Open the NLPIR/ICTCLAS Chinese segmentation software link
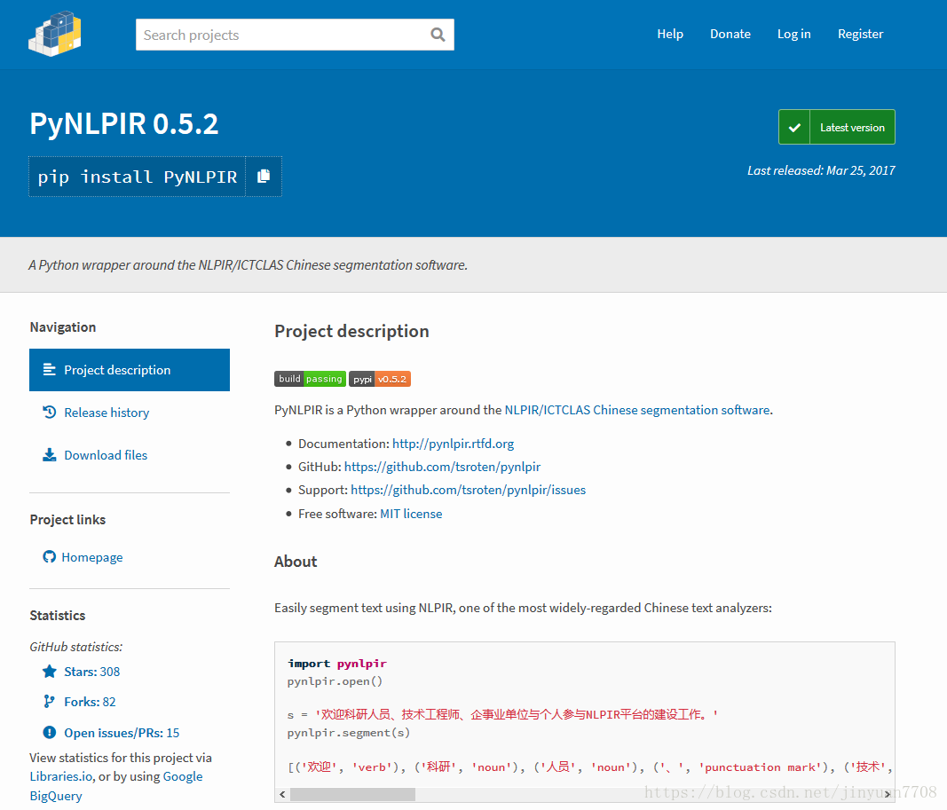The height and width of the screenshot is (810, 947). (637, 410)
